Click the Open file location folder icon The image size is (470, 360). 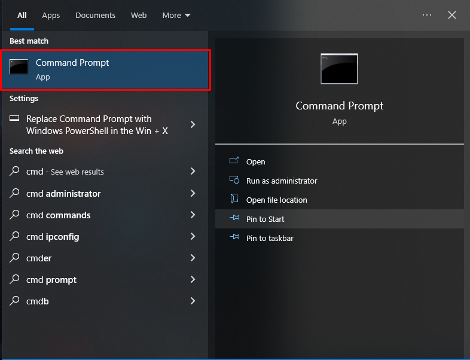234,200
